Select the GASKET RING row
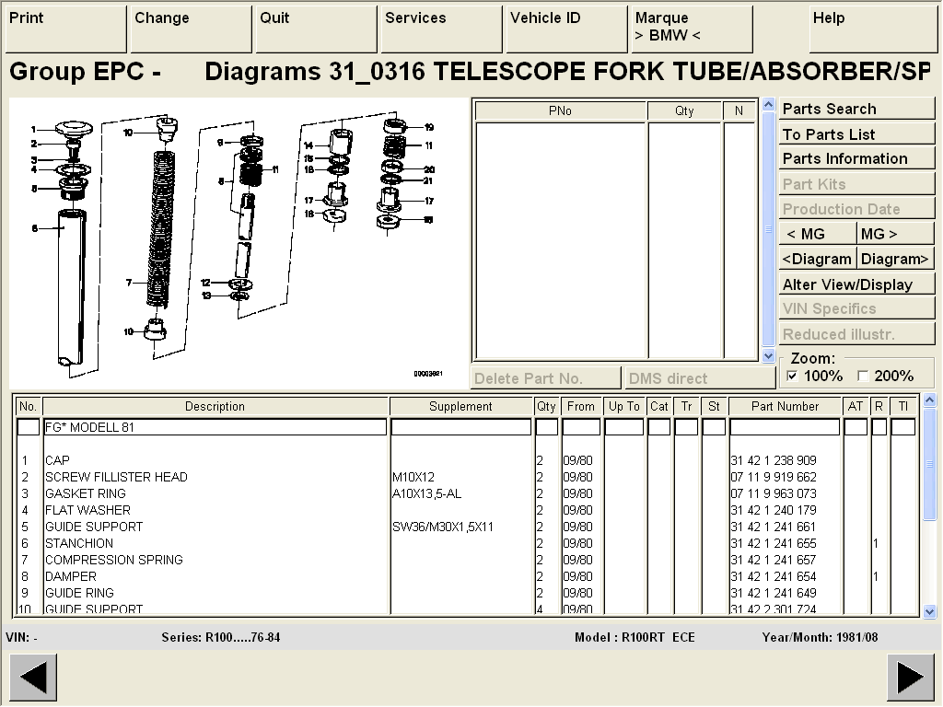 point(467,493)
